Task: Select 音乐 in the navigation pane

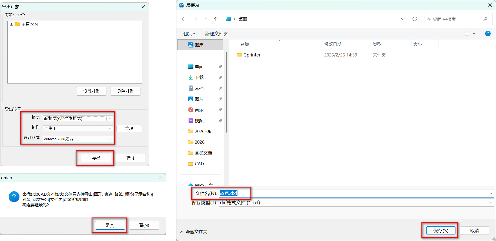Action: click(199, 110)
